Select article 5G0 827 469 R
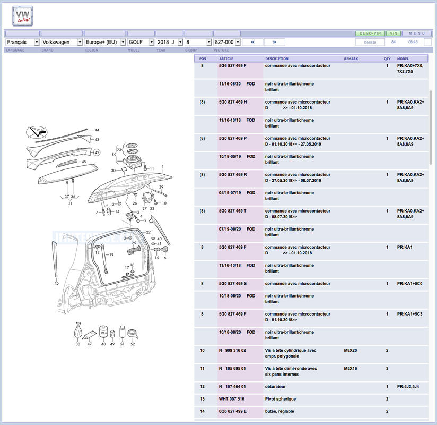Image resolution: width=437 pixels, height=425 pixels. 233,175
